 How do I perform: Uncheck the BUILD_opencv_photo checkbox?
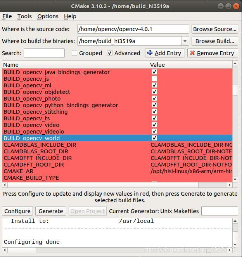pyautogui.click(x=154, y=98)
